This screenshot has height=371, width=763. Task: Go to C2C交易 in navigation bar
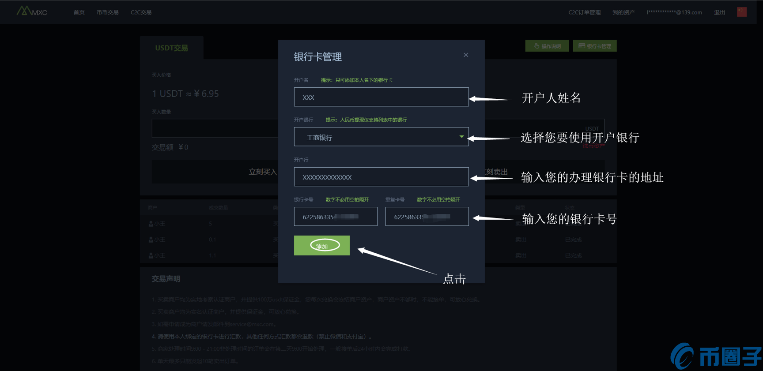point(141,12)
